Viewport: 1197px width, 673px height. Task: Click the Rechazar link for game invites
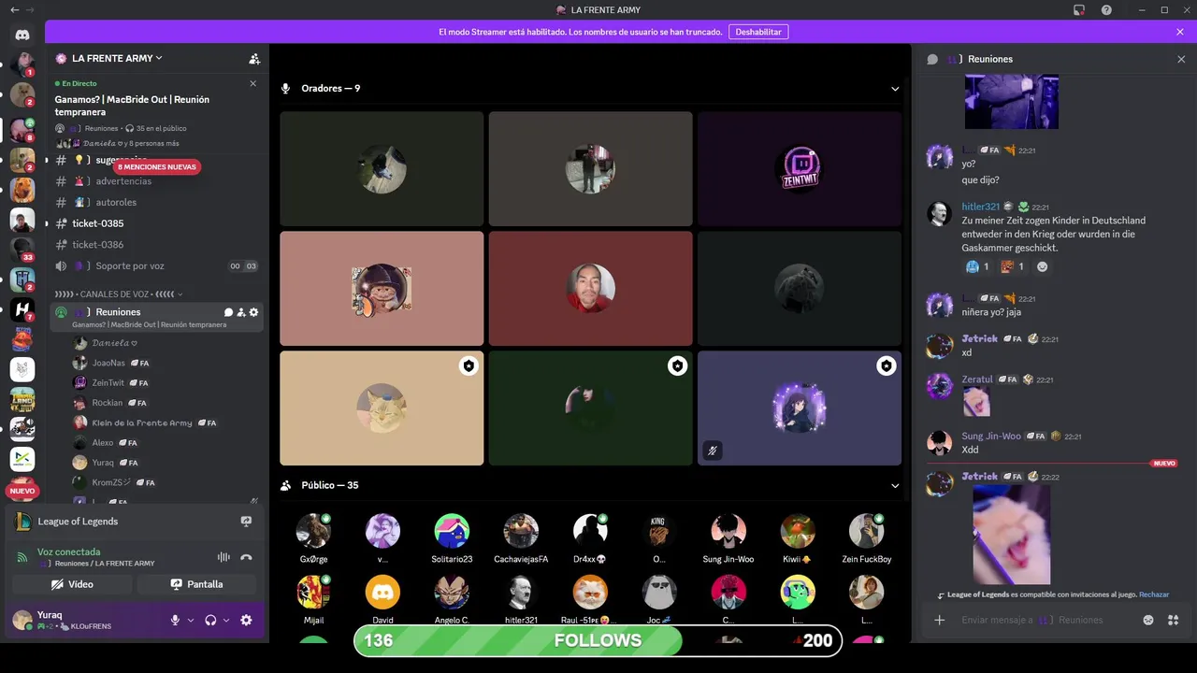(1154, 594)
